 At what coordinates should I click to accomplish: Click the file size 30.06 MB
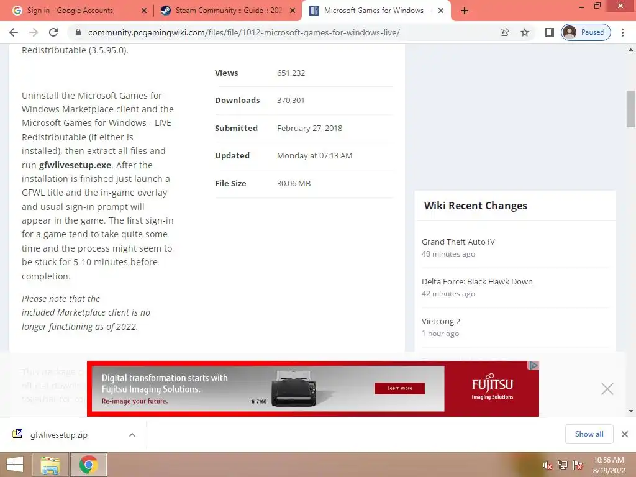[x=294, y=183]
